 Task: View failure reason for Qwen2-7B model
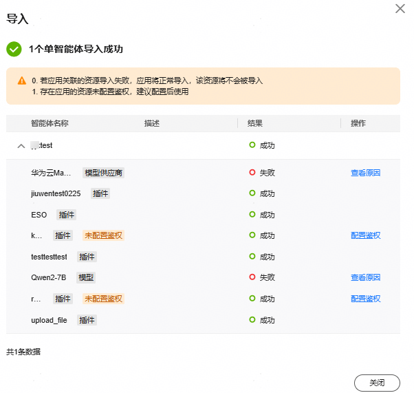(x=365, y=277)
